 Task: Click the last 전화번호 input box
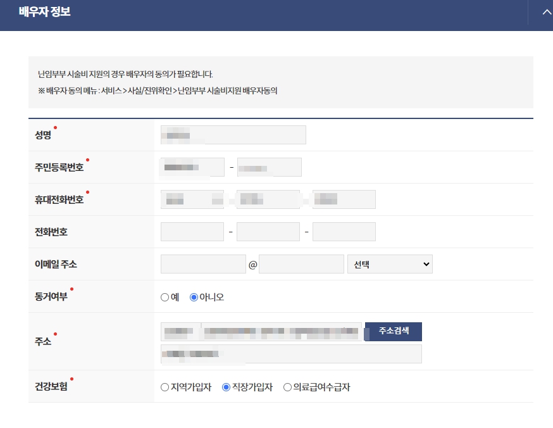[344, 231]
